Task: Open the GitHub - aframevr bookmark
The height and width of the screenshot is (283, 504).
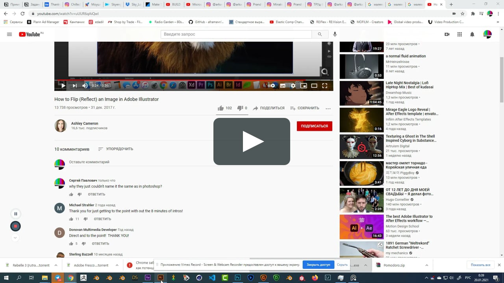Action: click(205, 22)
